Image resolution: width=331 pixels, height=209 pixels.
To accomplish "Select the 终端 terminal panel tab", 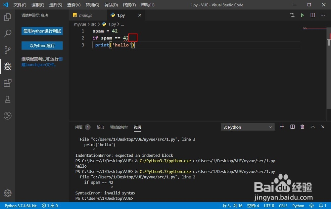I will pos(137,127).
